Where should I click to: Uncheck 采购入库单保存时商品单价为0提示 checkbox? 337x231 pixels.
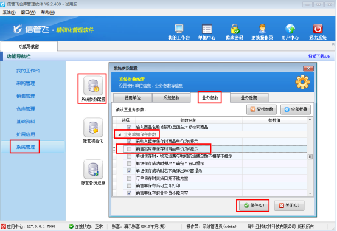[129, 142]
